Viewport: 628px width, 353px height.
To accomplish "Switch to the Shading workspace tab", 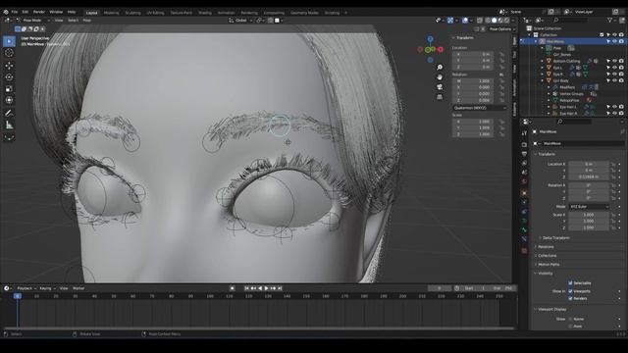I will [x=205, y=13].
